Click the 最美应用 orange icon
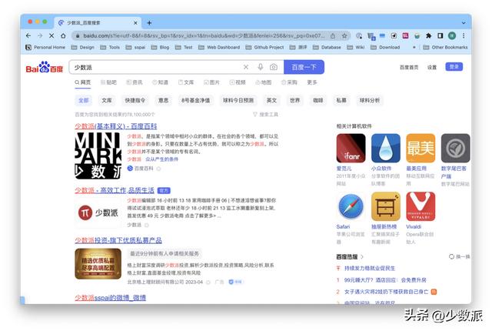 tap(421, 149)
